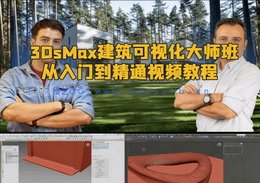Open the black object color swatch in the light window
This screenshot has width=260, height=183.
pyautogui.click(x=108, y=144)
